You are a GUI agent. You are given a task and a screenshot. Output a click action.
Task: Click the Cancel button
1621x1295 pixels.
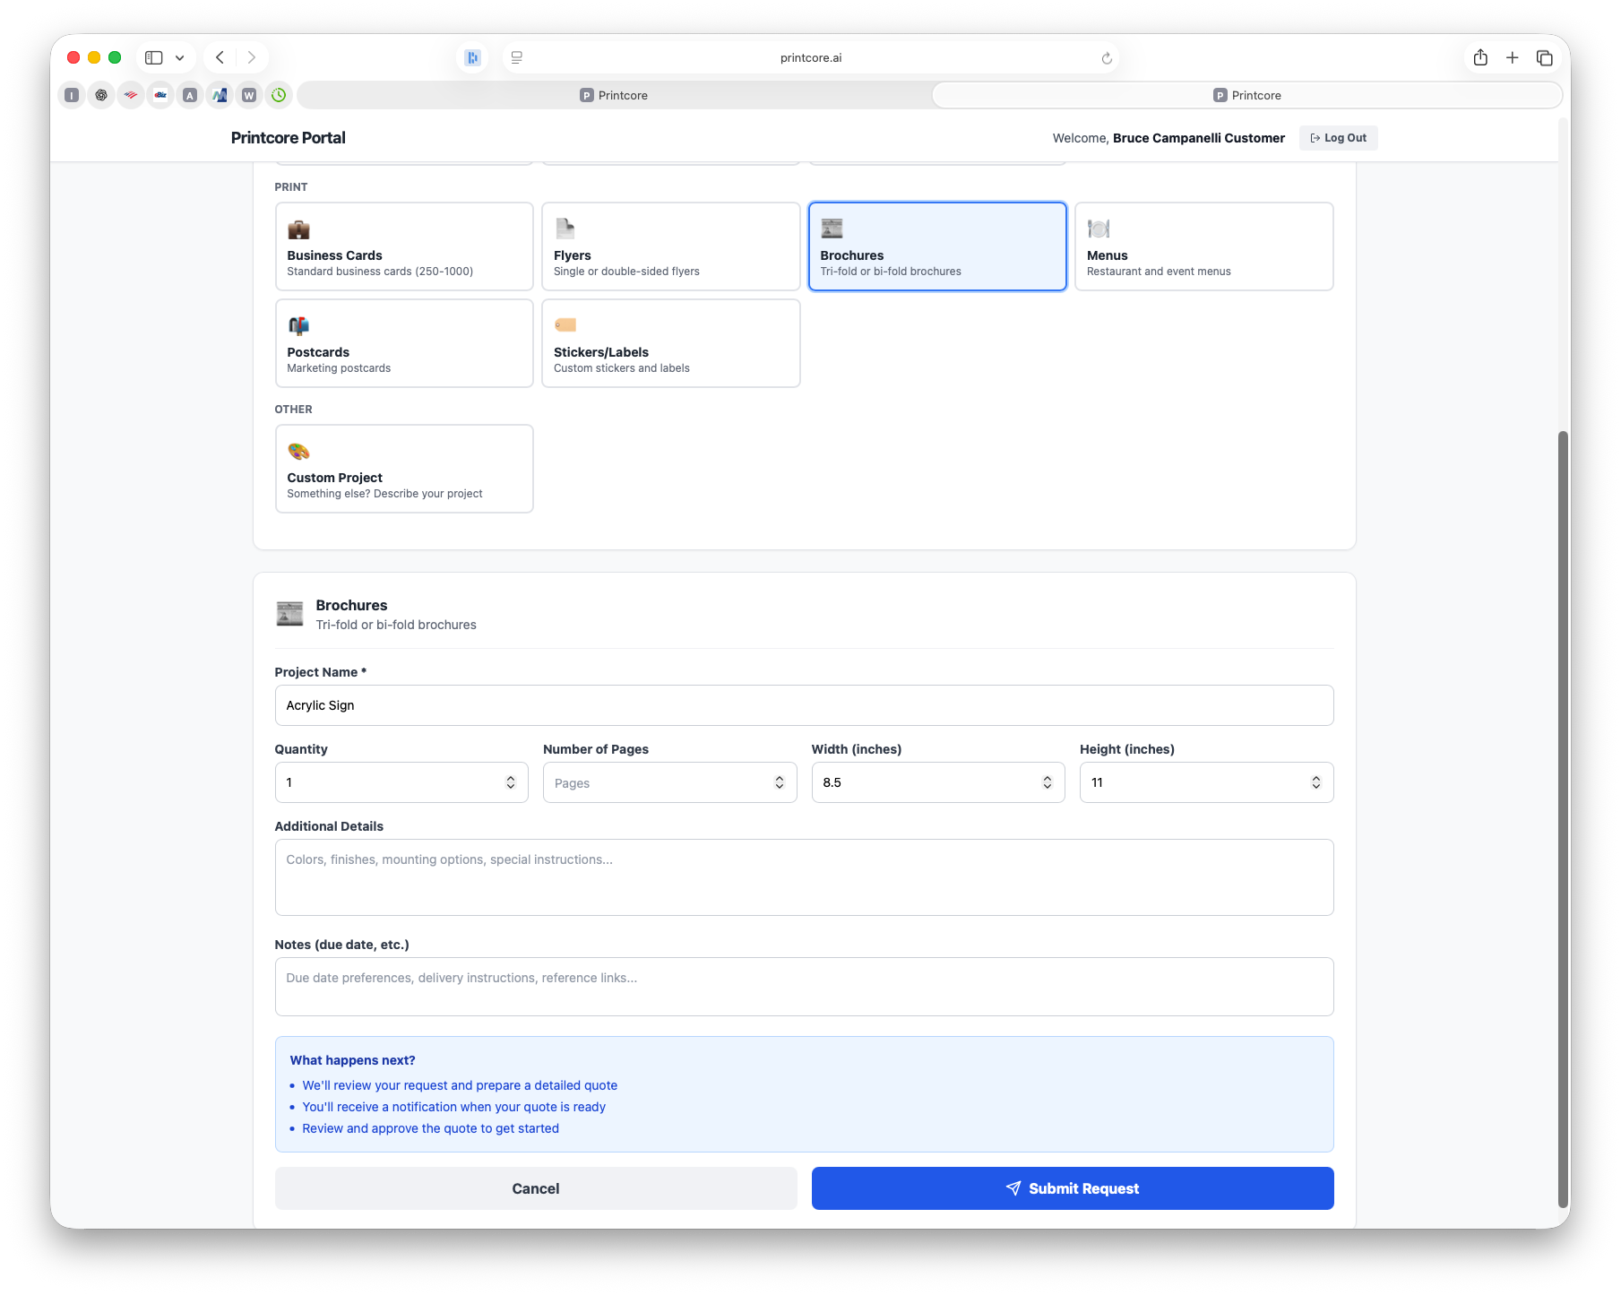535,1187
